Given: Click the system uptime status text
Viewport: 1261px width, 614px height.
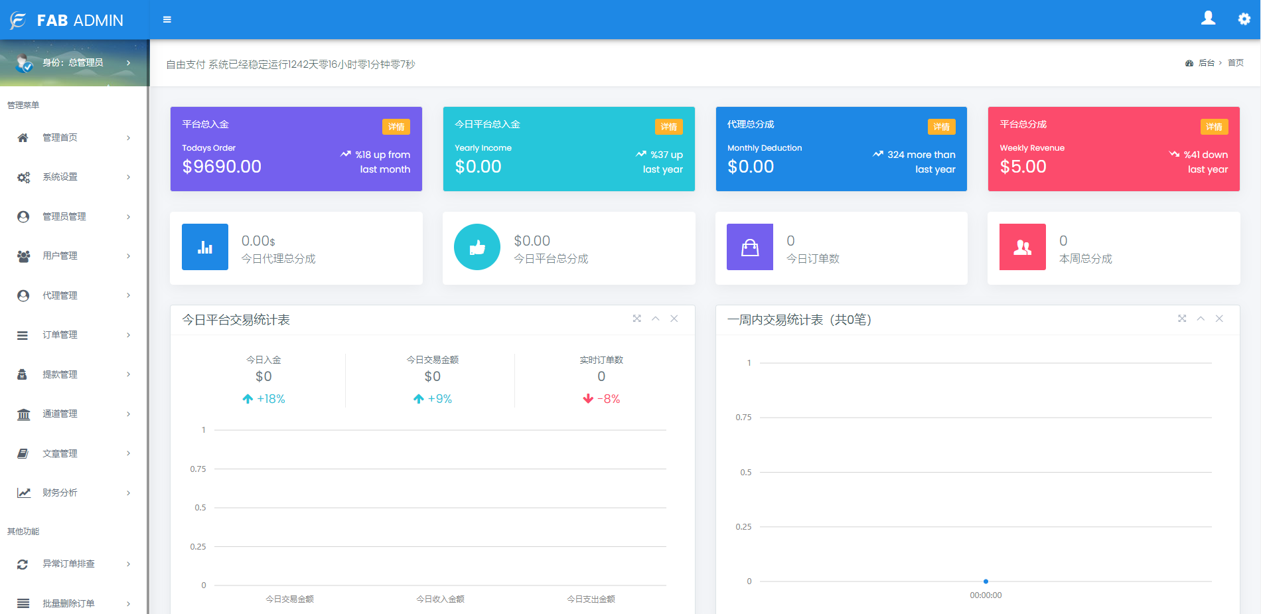Looking at the screenshot, I should (x=291, y=64).
